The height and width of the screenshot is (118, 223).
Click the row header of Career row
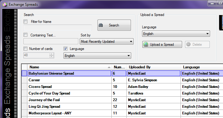click(x=24, y=80)
